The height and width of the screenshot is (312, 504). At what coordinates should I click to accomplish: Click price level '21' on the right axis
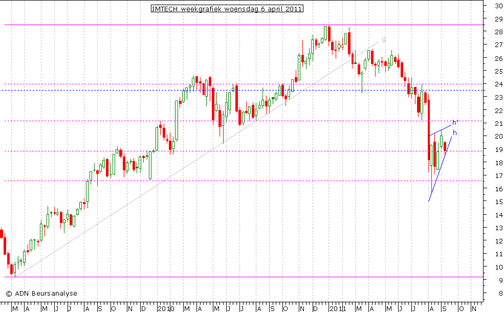coord(498,123)
